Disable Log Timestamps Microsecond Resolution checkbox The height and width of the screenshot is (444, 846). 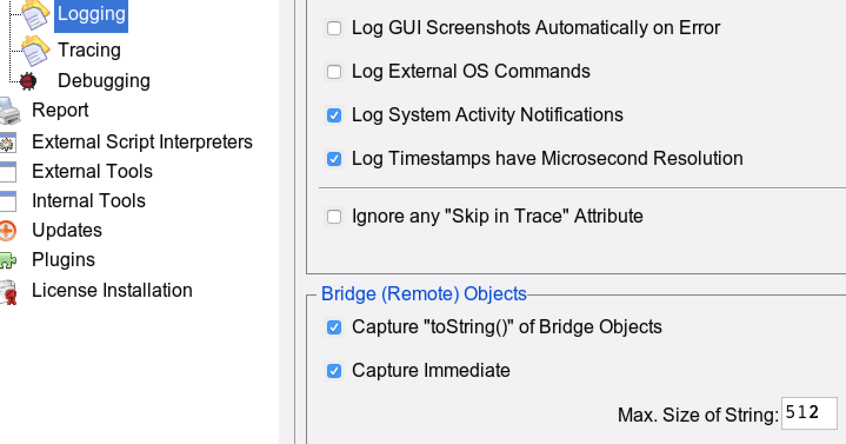click(334, 159)
